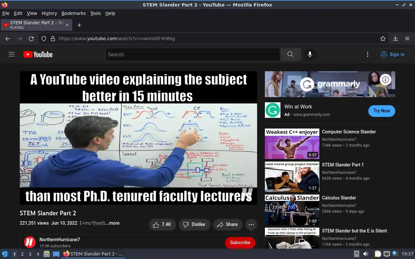
Task: Open the YouTube hamburger guide menu
Action: pos(12,54)
